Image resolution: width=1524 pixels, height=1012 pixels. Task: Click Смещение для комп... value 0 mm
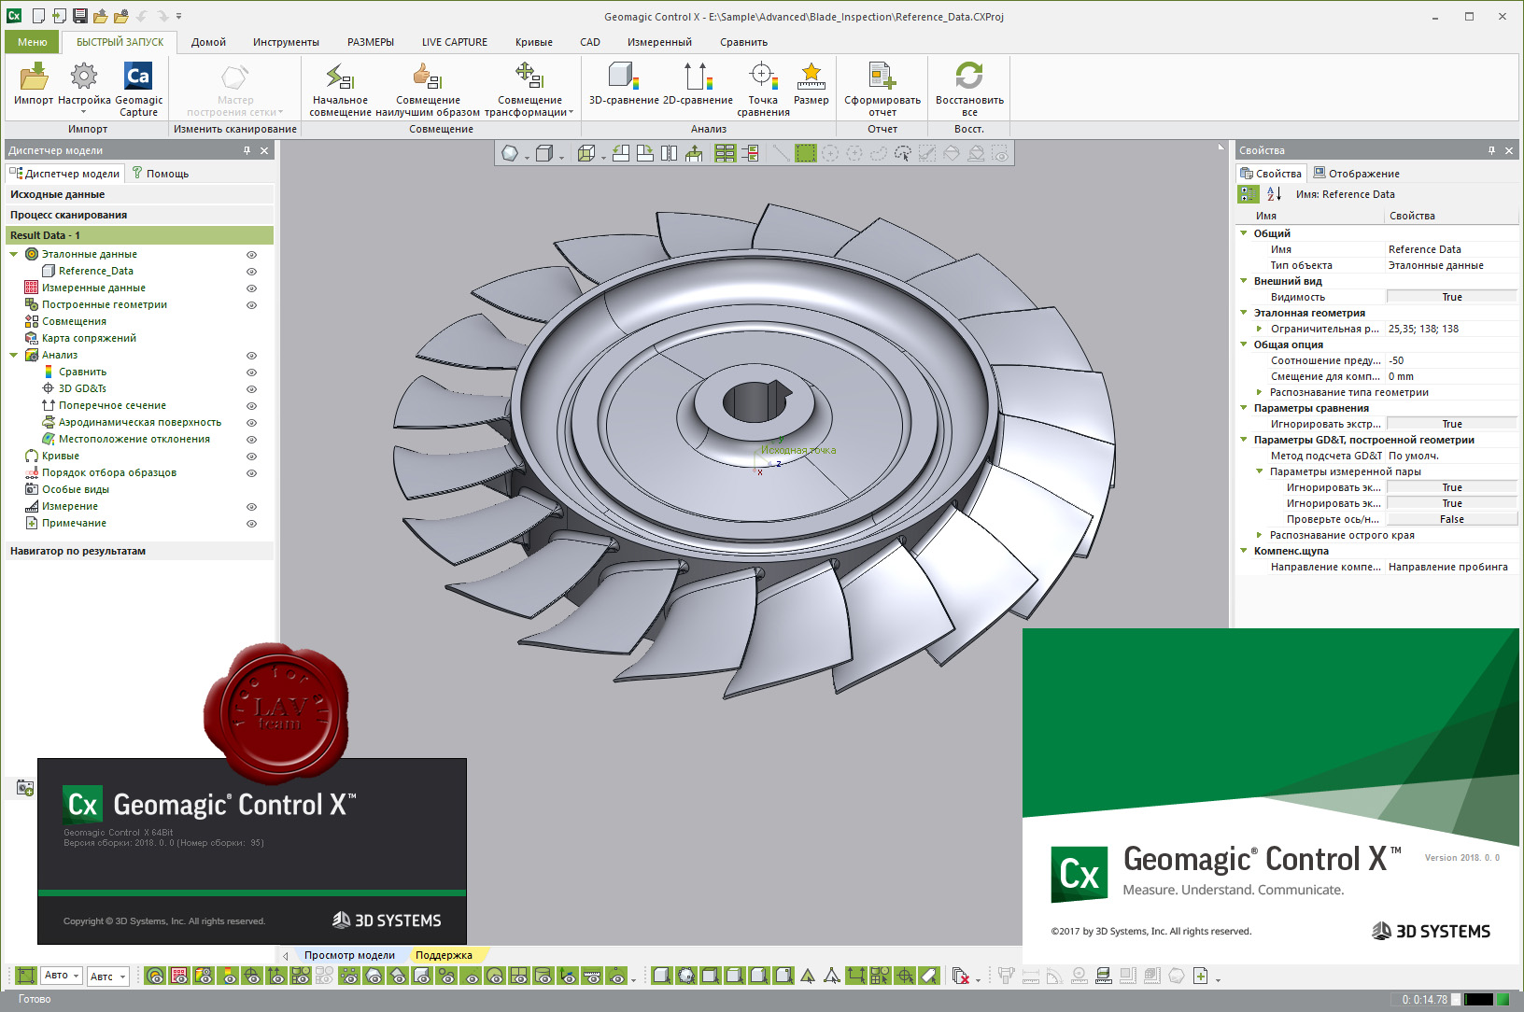tap(1450, 376)
